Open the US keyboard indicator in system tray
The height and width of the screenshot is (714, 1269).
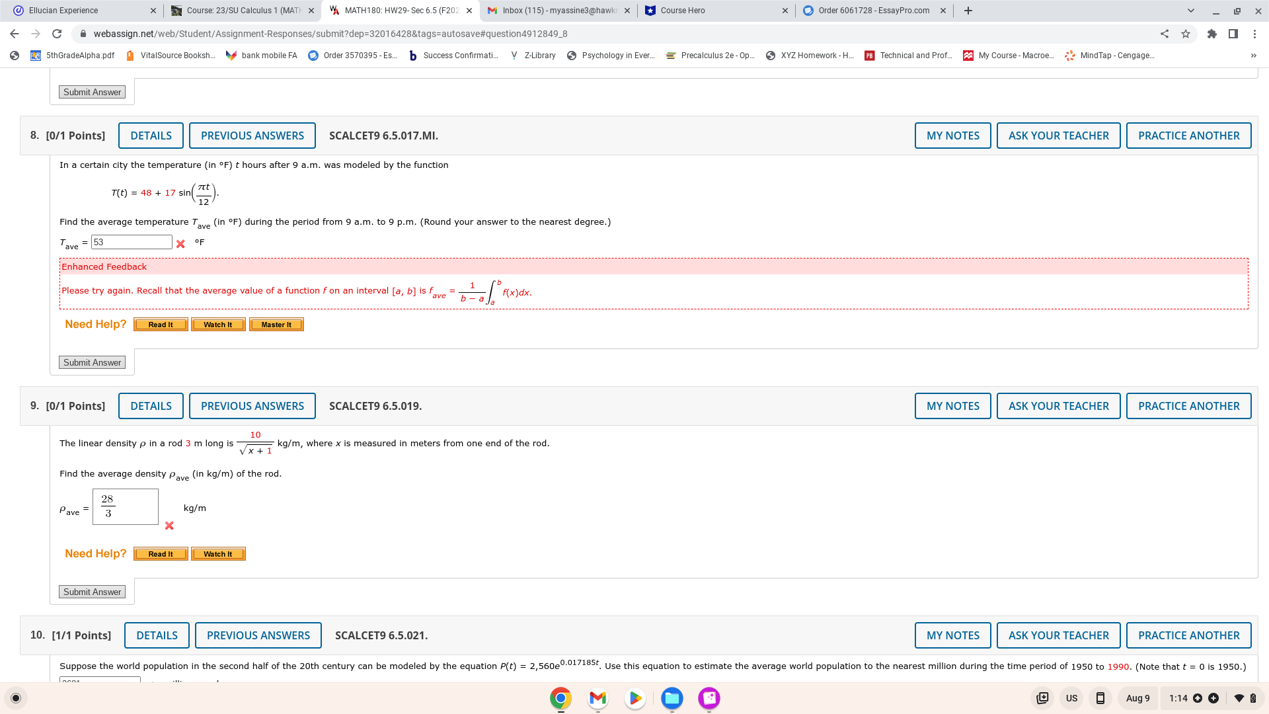[x=1071, y=697]
